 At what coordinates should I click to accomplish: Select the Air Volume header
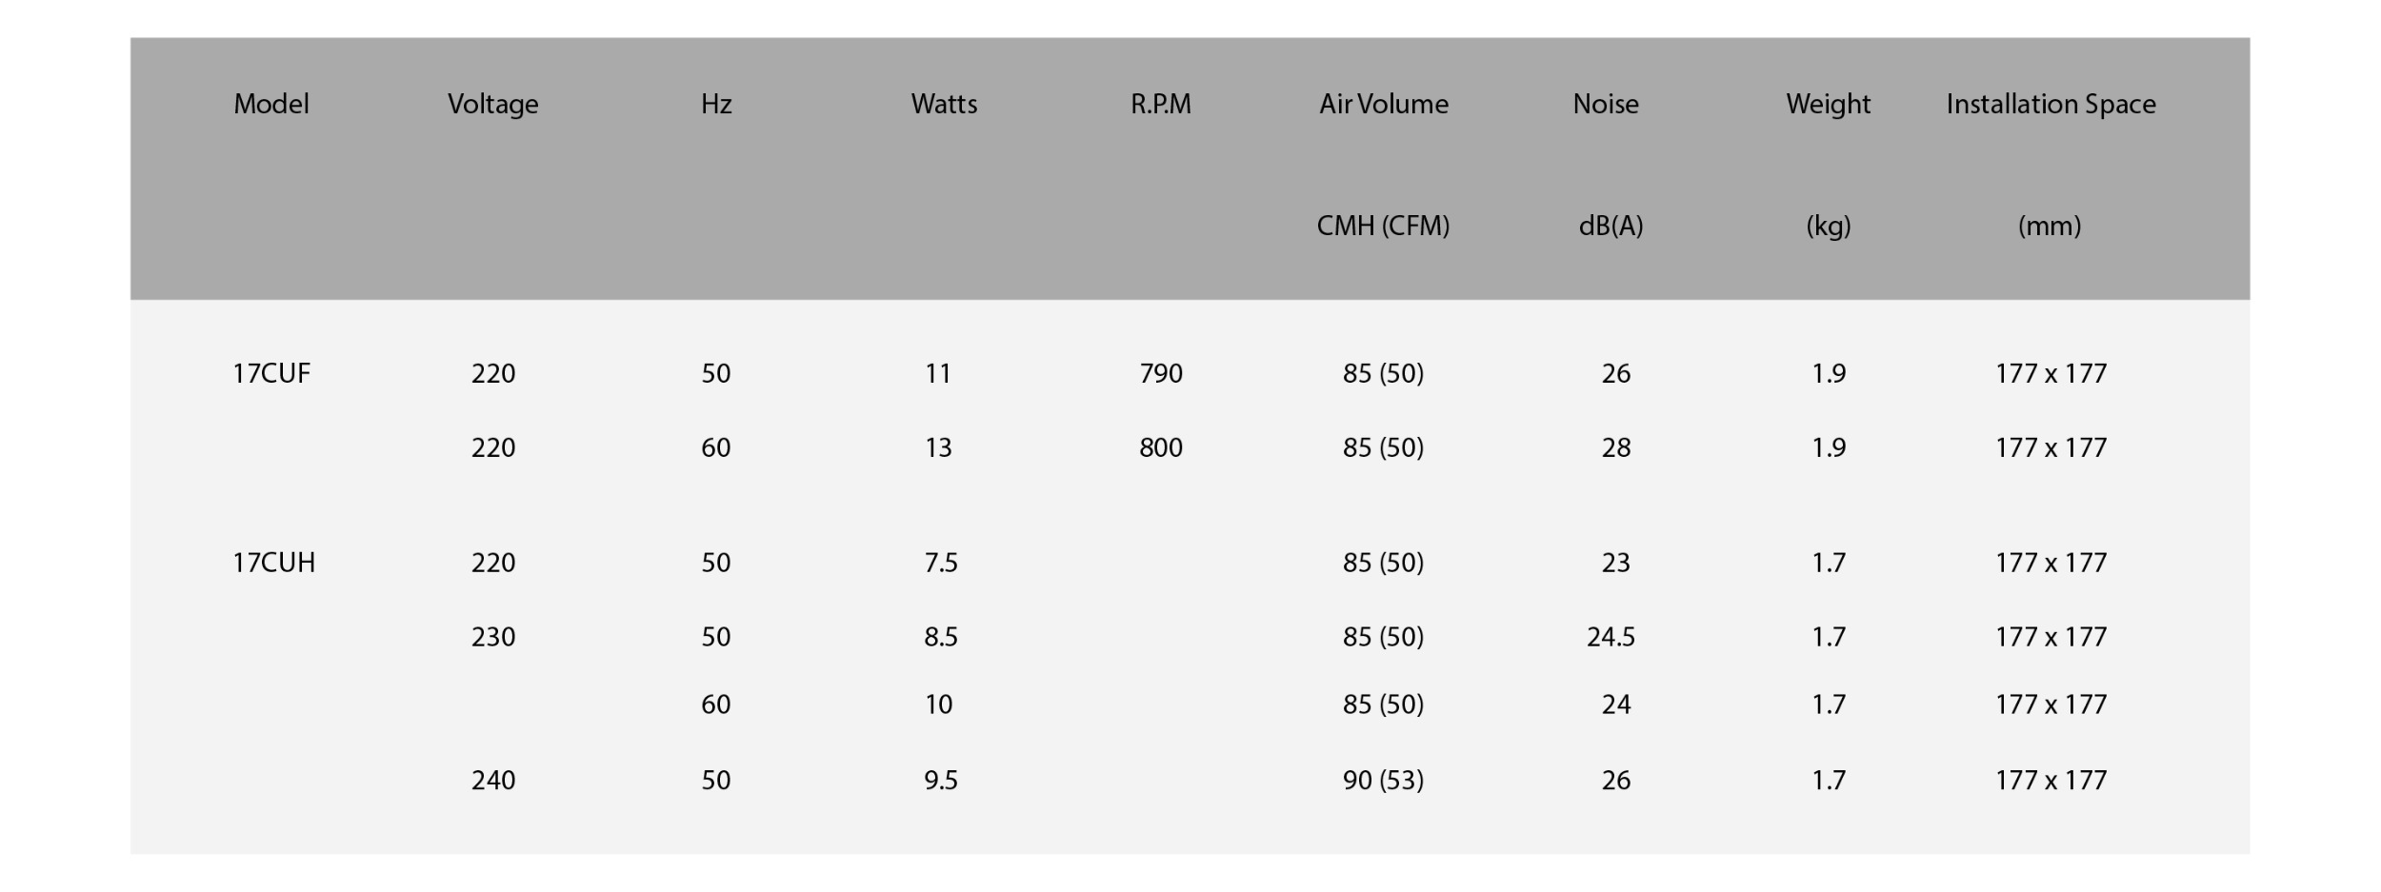(x=1384, y=104)
